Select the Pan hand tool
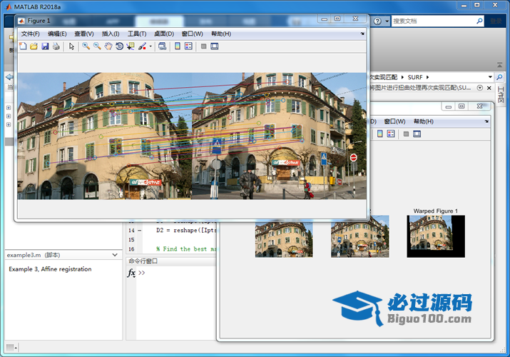 (108, 46)
